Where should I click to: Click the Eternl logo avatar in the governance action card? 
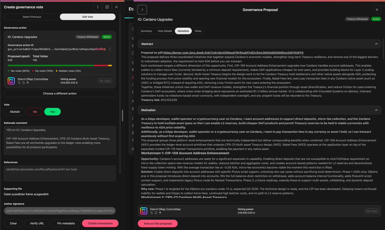[x=11, y=81]
